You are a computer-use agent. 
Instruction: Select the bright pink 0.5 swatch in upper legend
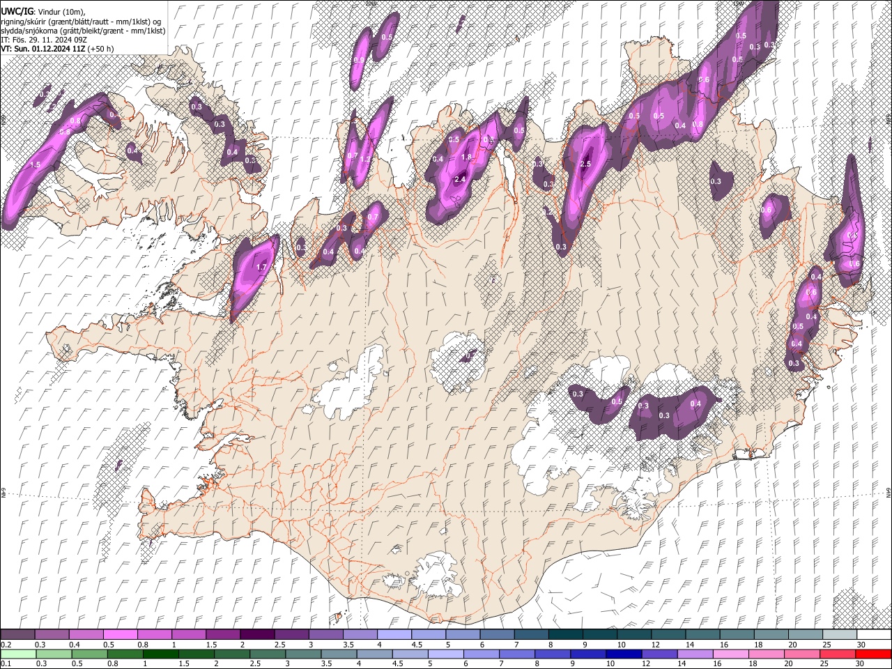(x=120, y=635)
